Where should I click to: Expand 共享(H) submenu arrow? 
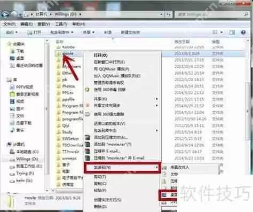pyautogui.click(x=157, y=99)
